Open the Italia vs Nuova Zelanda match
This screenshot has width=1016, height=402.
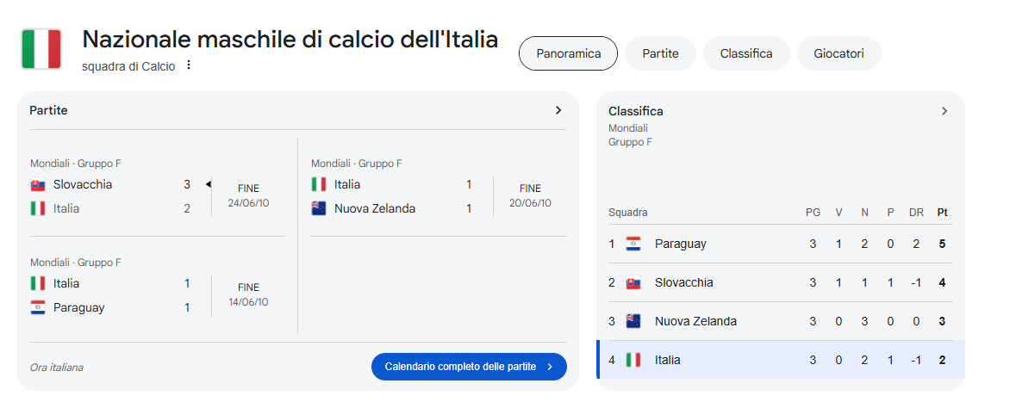[x=438, y=190]
